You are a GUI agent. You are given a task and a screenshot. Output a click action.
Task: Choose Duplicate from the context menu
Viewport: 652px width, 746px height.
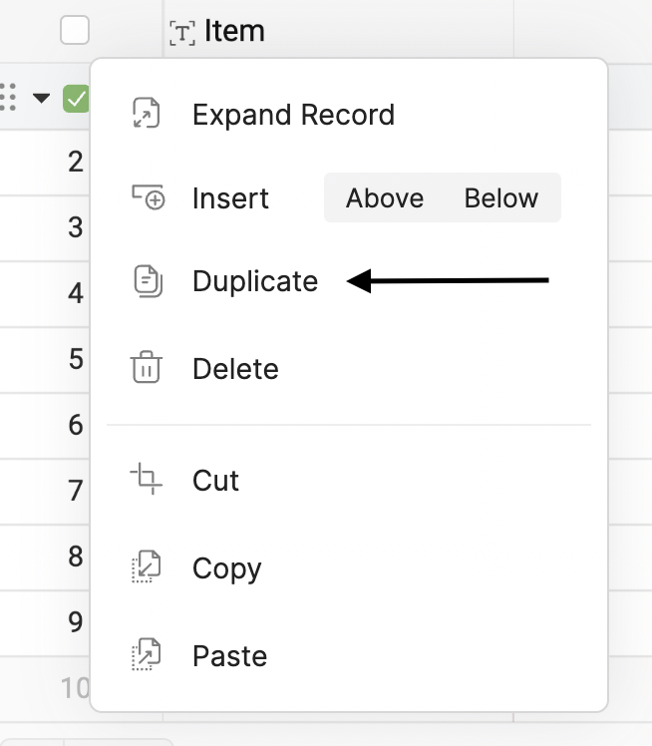tap(255, 282)
